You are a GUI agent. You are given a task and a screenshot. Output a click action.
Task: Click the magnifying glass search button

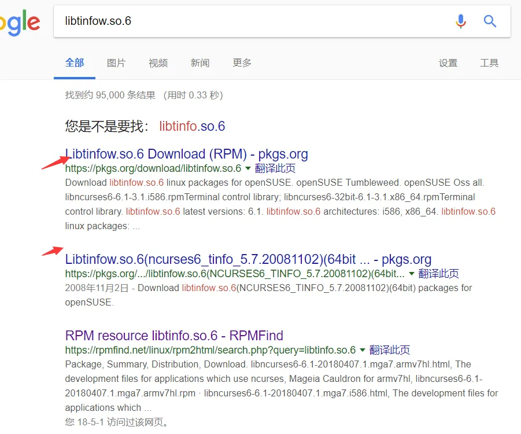coord(490,21)
